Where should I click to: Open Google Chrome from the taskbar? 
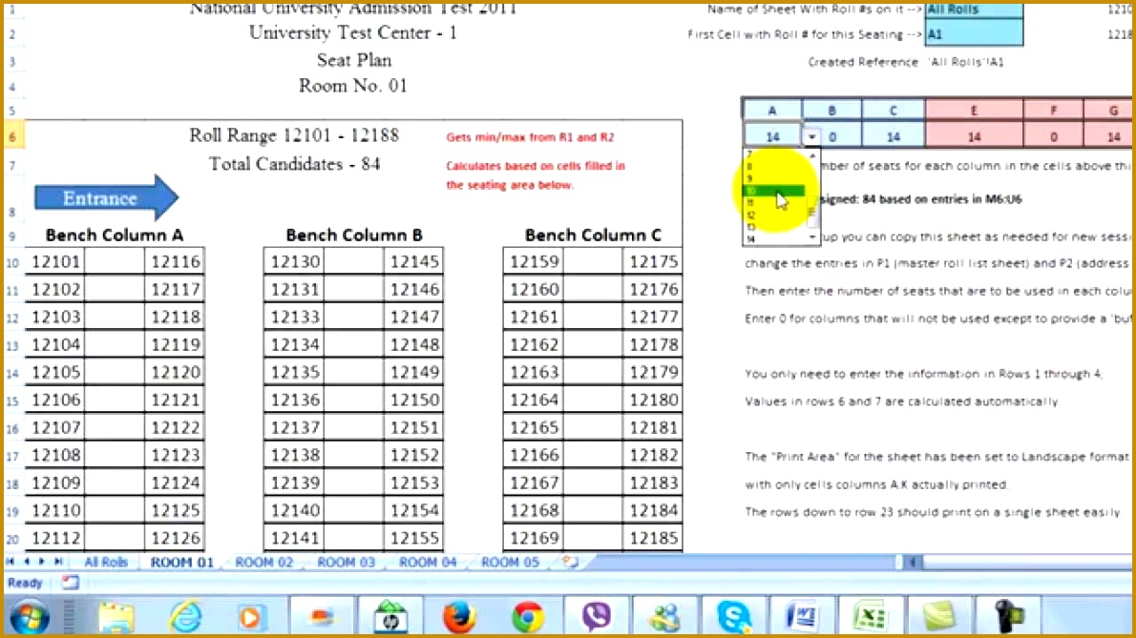(x=526, y=616)
